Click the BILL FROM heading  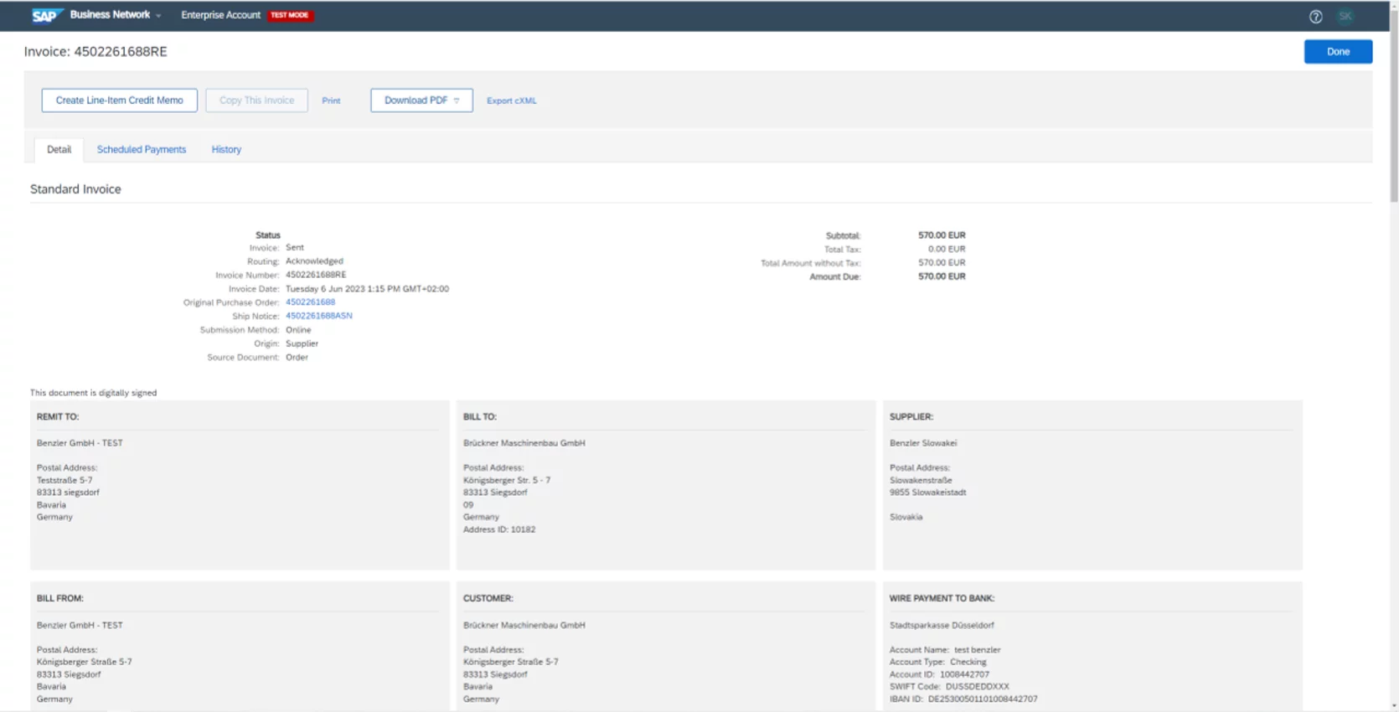pyautogui.click(x=60, y=598)
